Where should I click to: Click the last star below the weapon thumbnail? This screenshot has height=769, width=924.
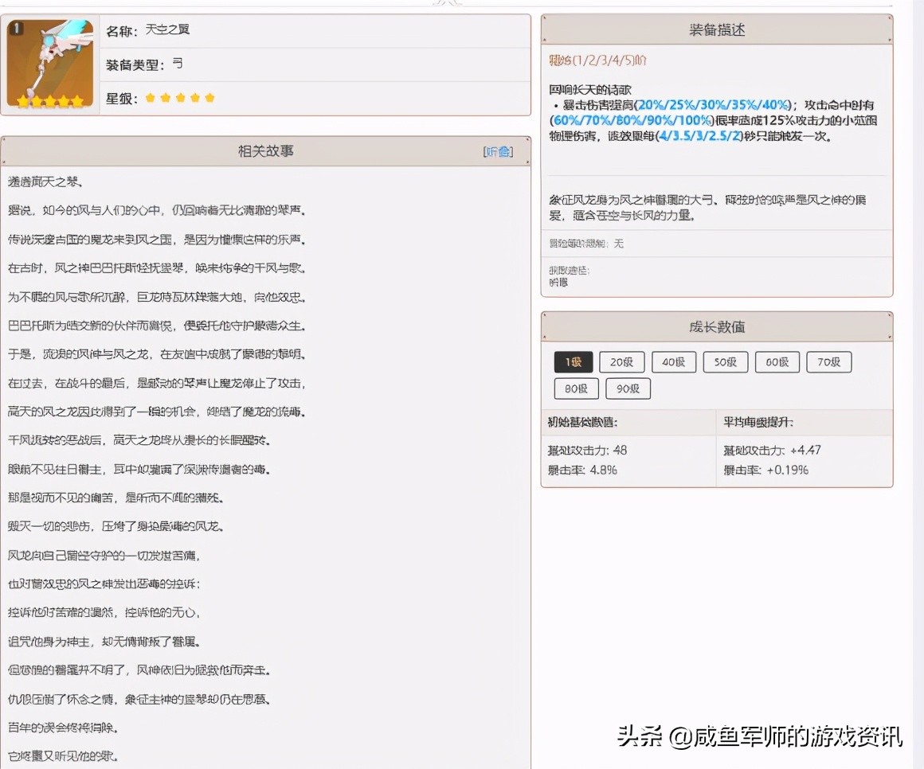(76, 100)
